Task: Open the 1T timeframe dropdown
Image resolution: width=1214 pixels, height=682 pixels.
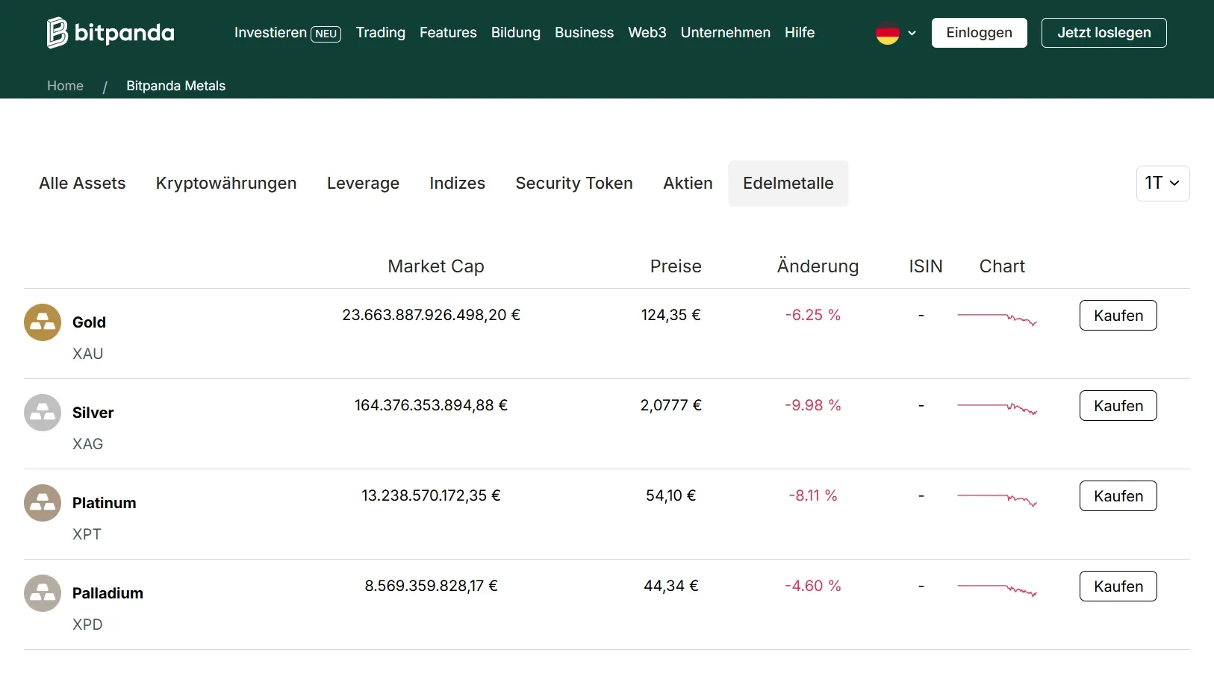Action: 1162,183
